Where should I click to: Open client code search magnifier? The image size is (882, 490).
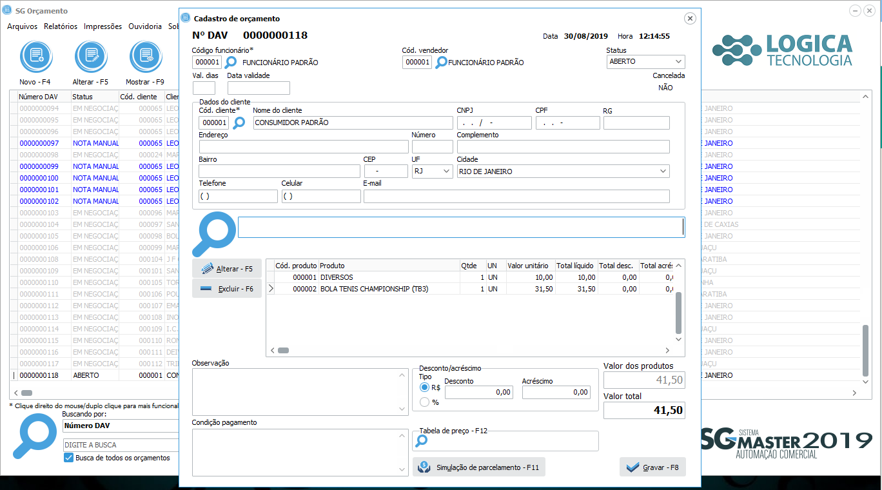tap(239, 122)
